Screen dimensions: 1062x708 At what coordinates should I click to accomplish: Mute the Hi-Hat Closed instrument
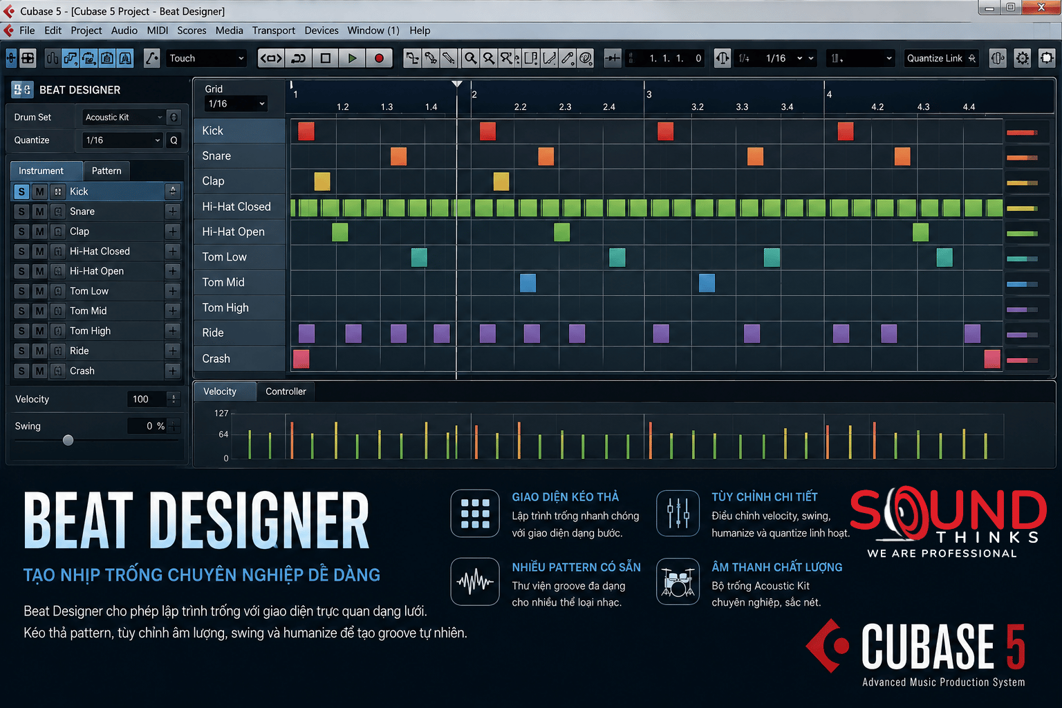[40, 251]
